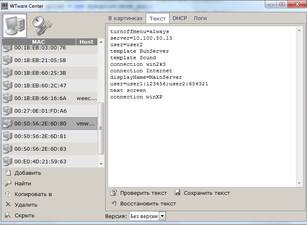Click the line template BuhServer
Screen dimensions: 307x225
click(140, 51)
